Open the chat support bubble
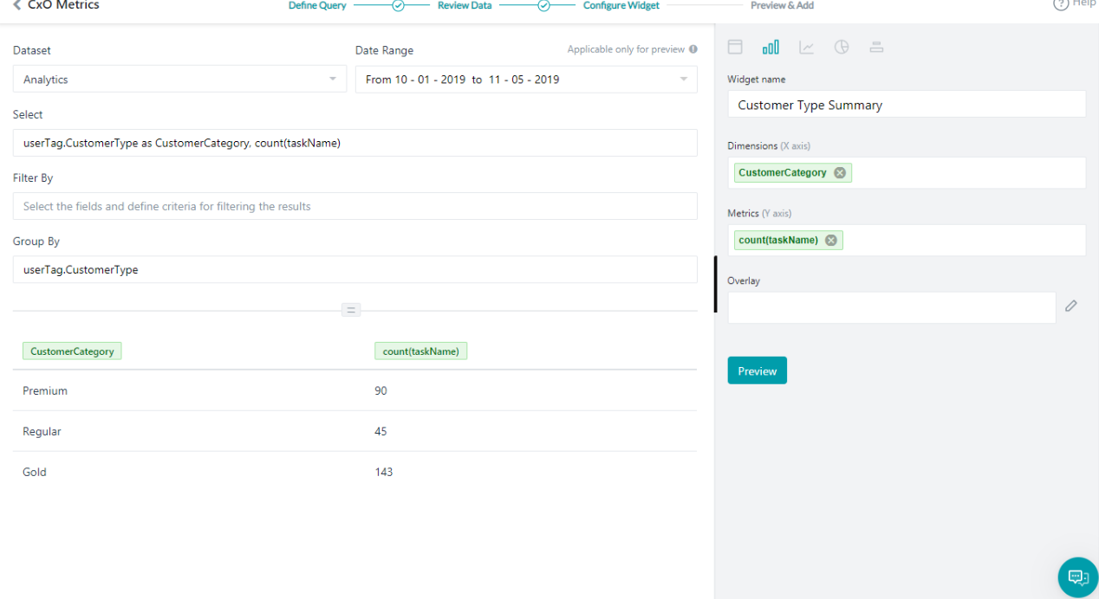This screenshot has height=599, width=1099. click(x=1077, y=577)
